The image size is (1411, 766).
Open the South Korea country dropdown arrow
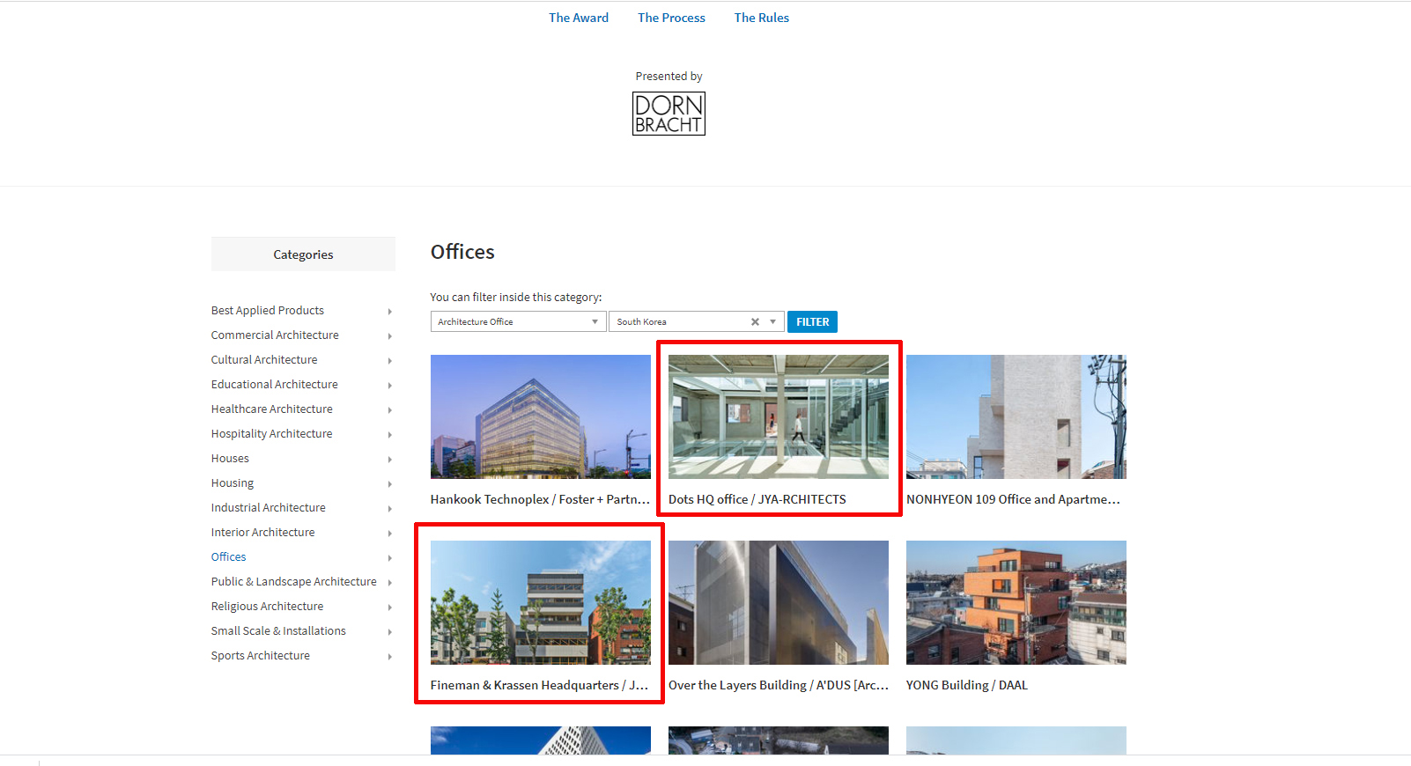[772, 321]
